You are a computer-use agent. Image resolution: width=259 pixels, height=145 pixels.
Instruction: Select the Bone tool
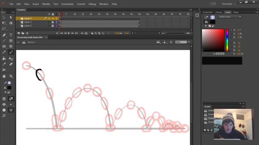[x=4, y=70]
